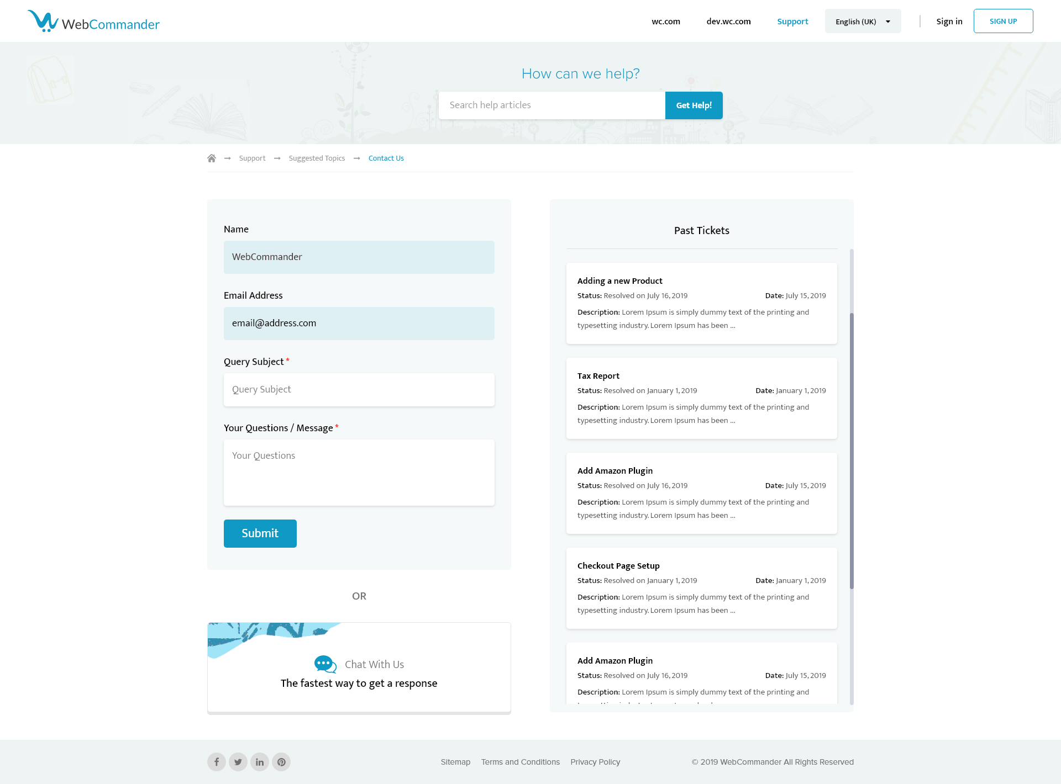Open the Pinterest social icon

[x=281, y=762]
